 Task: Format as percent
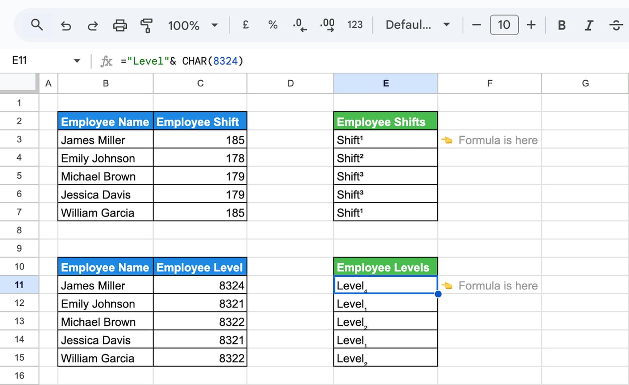click(273, 25)
